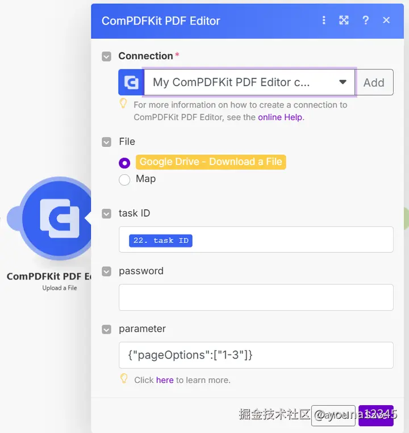Collapse the password field toggle

pyautogui.click(x=106, y=271)
